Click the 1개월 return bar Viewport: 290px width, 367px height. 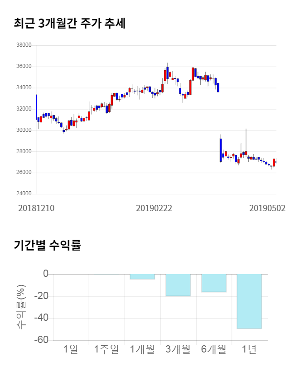tap(142, 276)
